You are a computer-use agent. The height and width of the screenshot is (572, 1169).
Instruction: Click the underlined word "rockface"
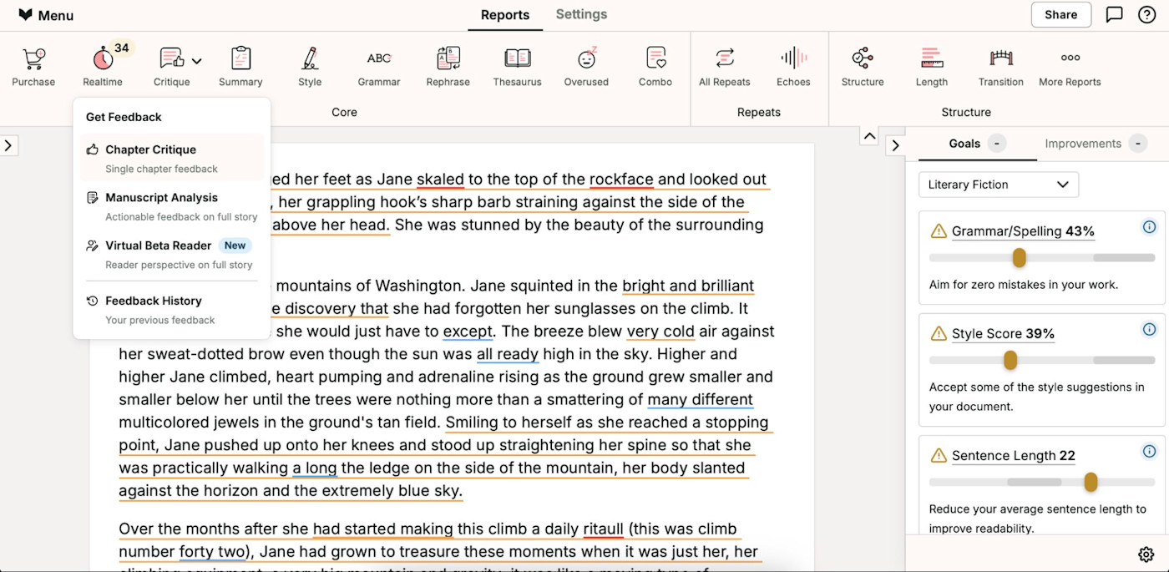point(621,180)
